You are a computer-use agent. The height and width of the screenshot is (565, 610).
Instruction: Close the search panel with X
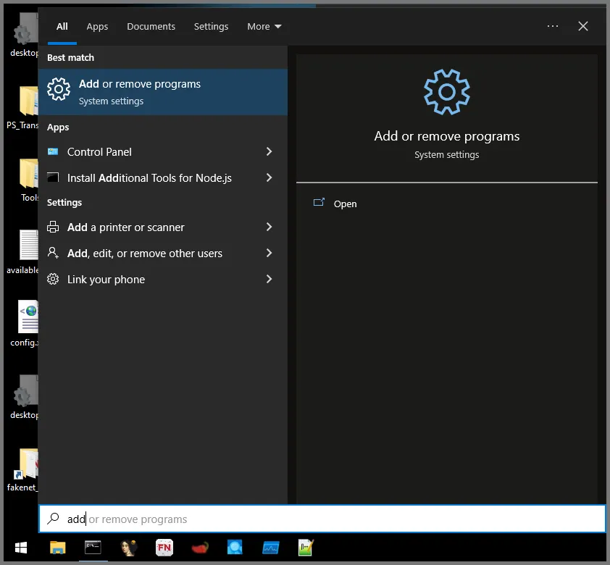click(x=582, y=26)
